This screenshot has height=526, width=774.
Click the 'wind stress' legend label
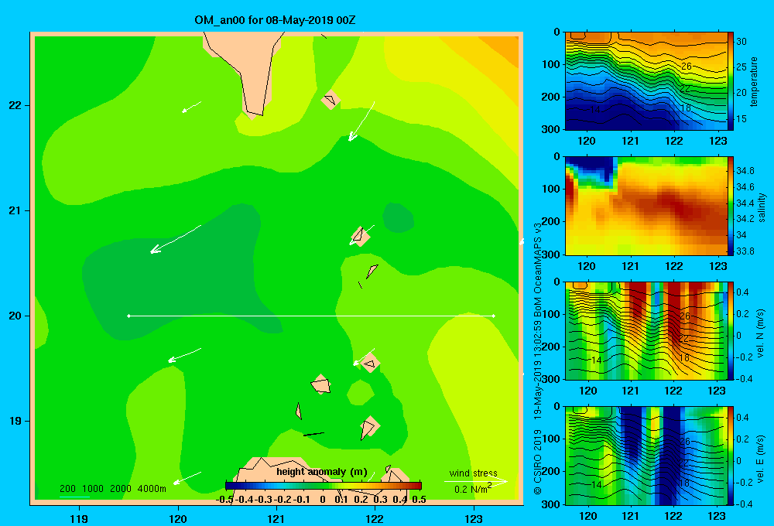[474, 473]
